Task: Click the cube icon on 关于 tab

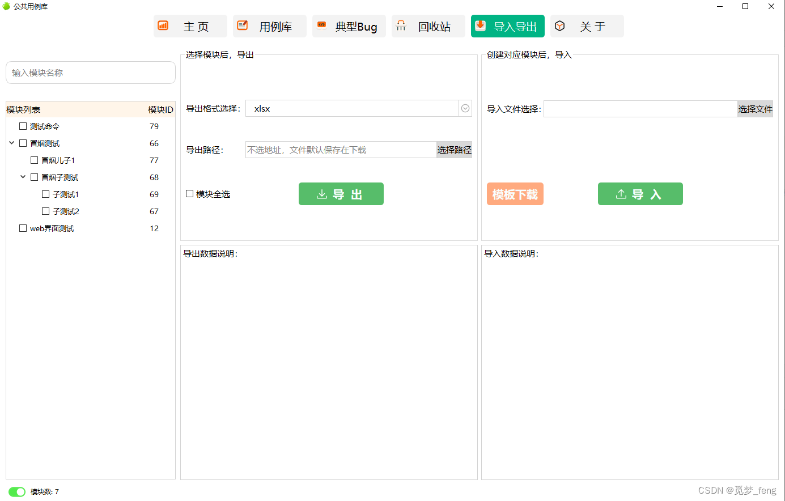Action: [x=560, y=26]
